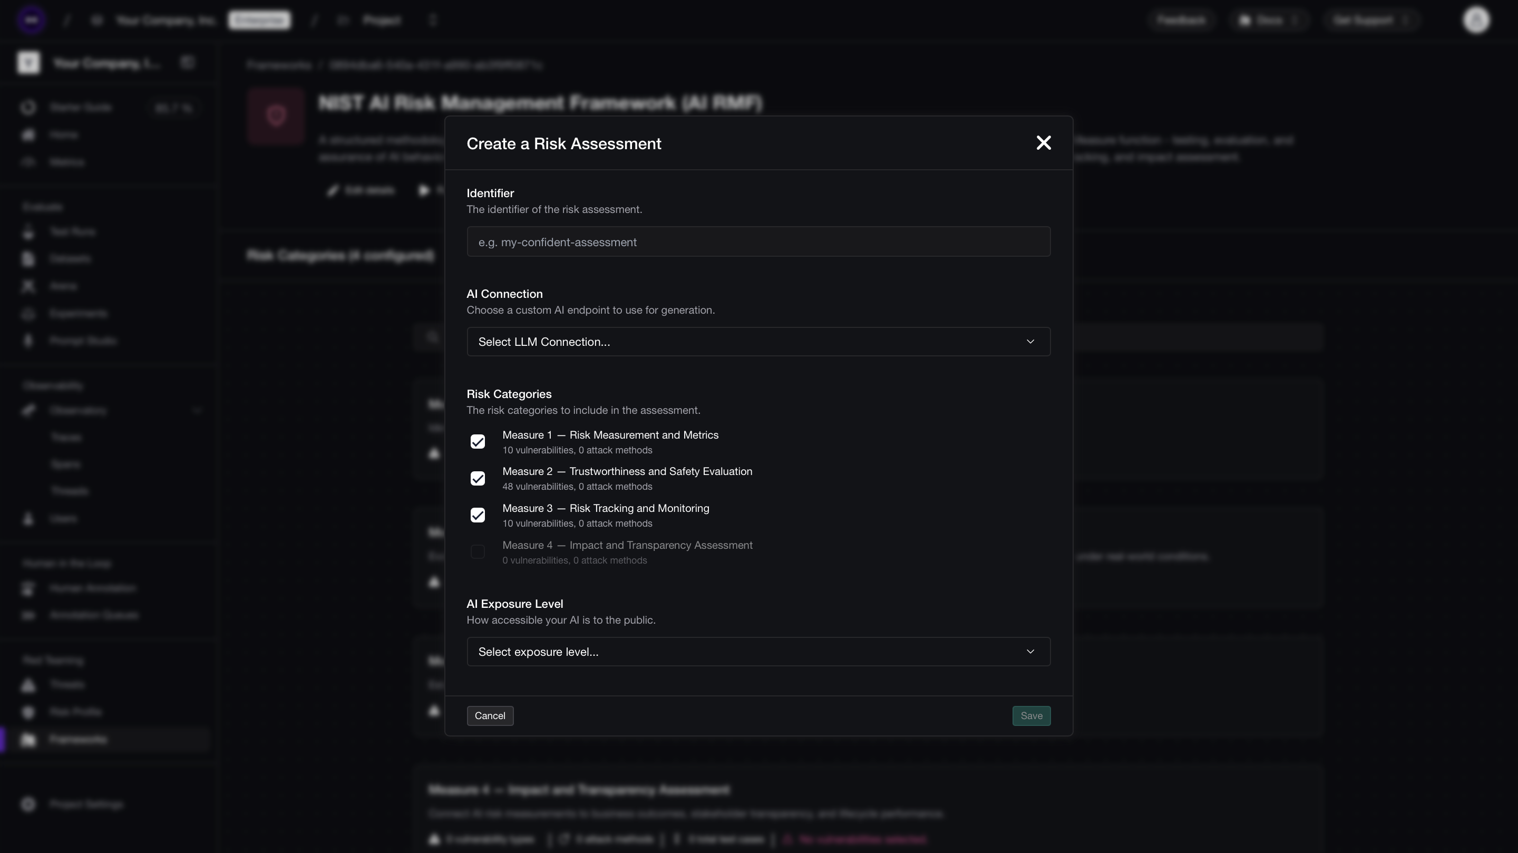Click the Identifier text field
Screen dimensions: 1518x853
coord(758,241)
